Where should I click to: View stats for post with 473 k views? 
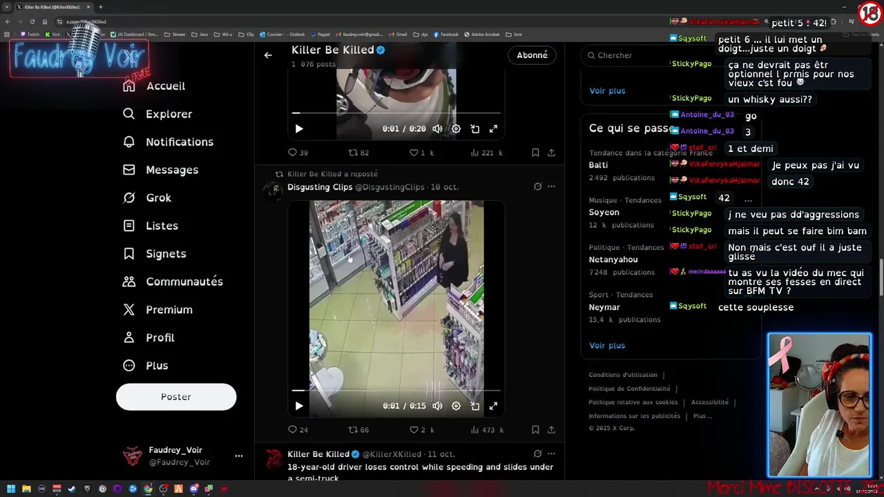coord(486,429)
